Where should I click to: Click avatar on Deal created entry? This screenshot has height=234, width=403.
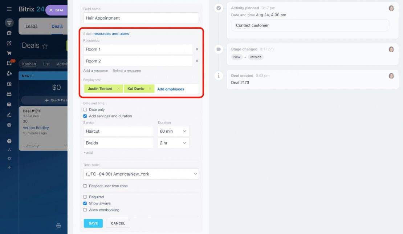391,76
